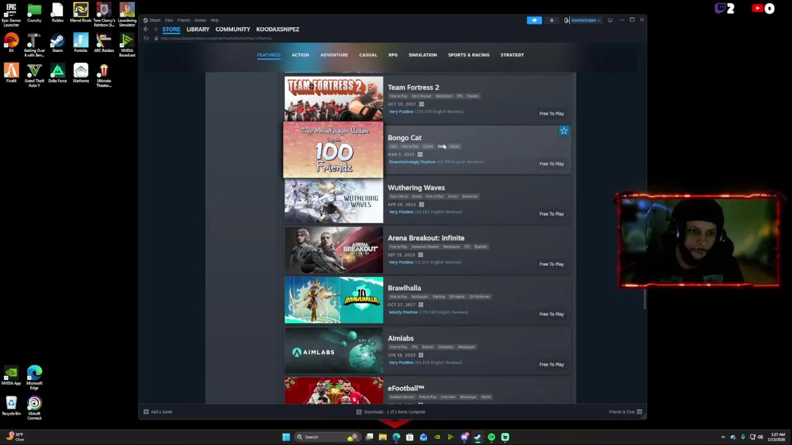792x445 pixels.
Task: Select Getting Over It with Bennett desktop icon
Action: tap(34, 45)
